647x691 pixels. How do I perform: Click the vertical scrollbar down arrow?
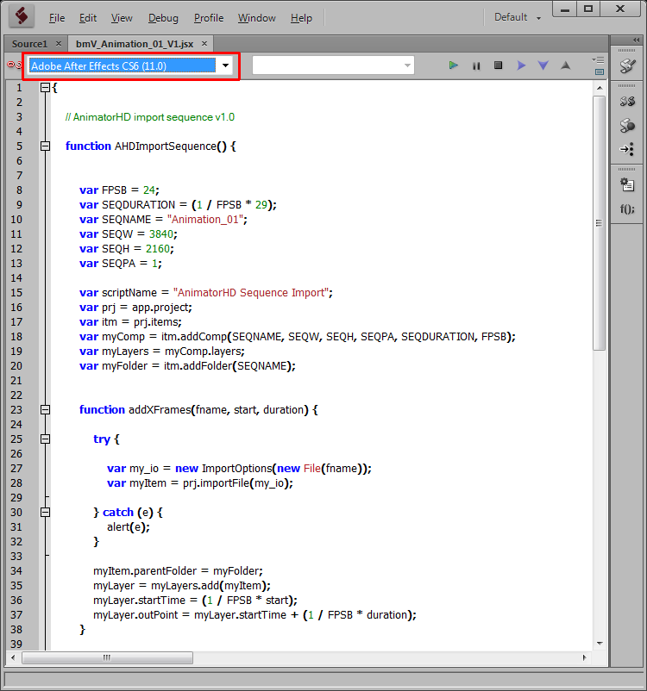click(x=600, y=644)
